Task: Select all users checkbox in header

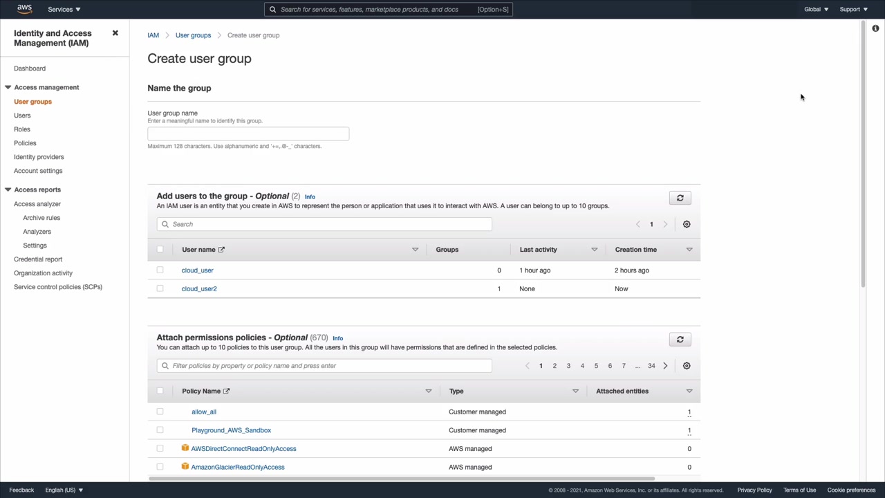Action: click(160, 250)
